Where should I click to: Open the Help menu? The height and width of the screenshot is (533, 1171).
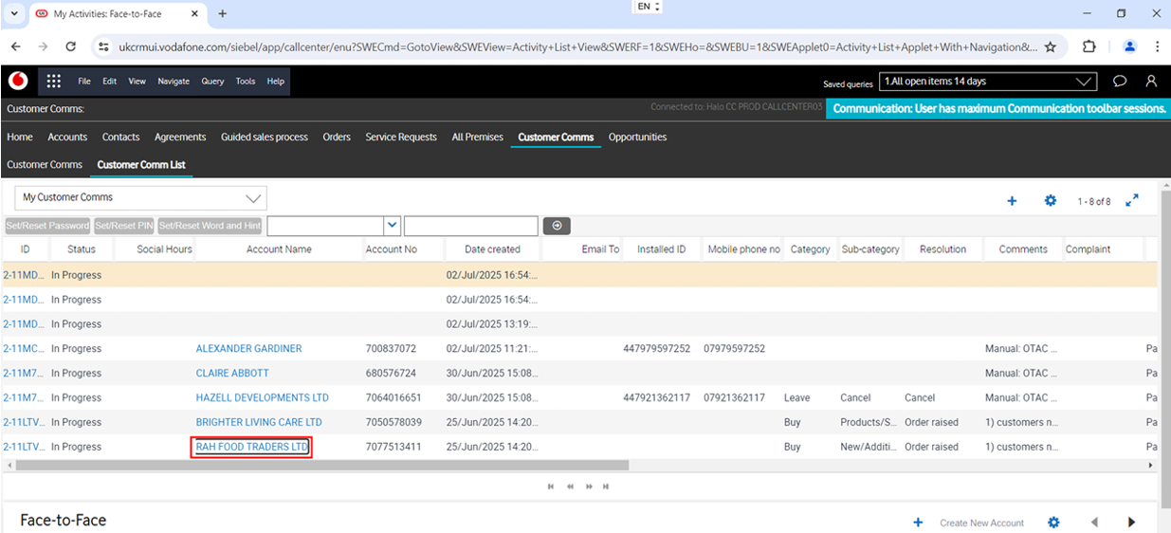275,82
